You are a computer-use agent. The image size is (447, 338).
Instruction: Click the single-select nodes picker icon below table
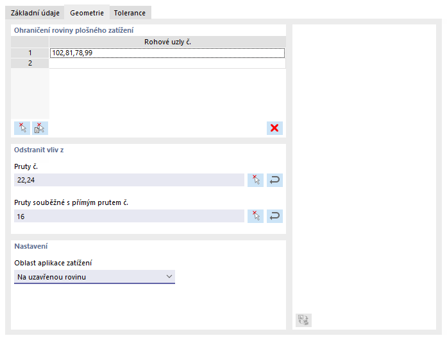[x=22, y=128]
